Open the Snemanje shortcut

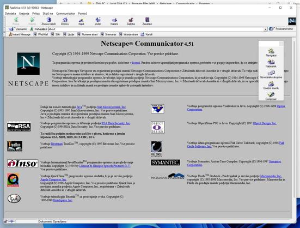click(x=108, y=34)
